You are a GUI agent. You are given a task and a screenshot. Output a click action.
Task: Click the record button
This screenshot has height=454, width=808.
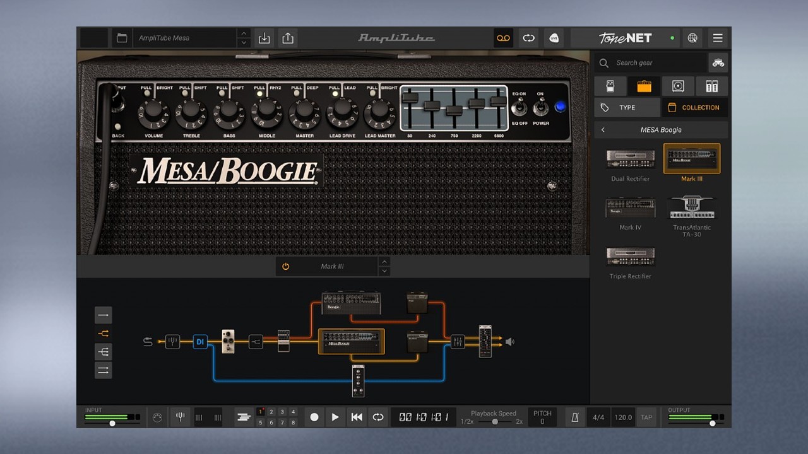(314, 417)
